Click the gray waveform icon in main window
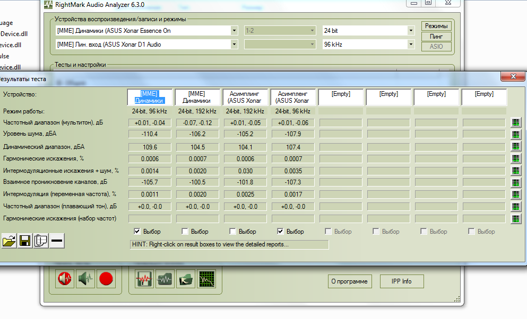The height and width of the screenshot is (319, 527). [165, 279]
